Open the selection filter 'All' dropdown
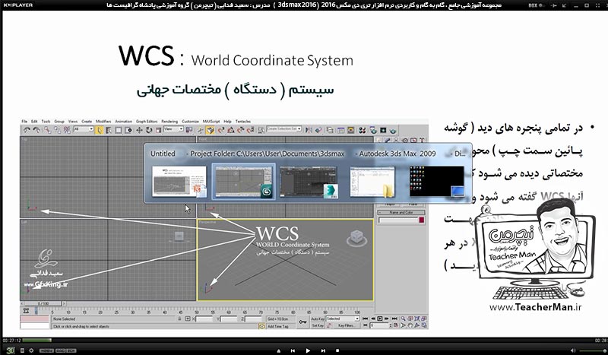Viewport: 608px width, 355px height. 84,128
